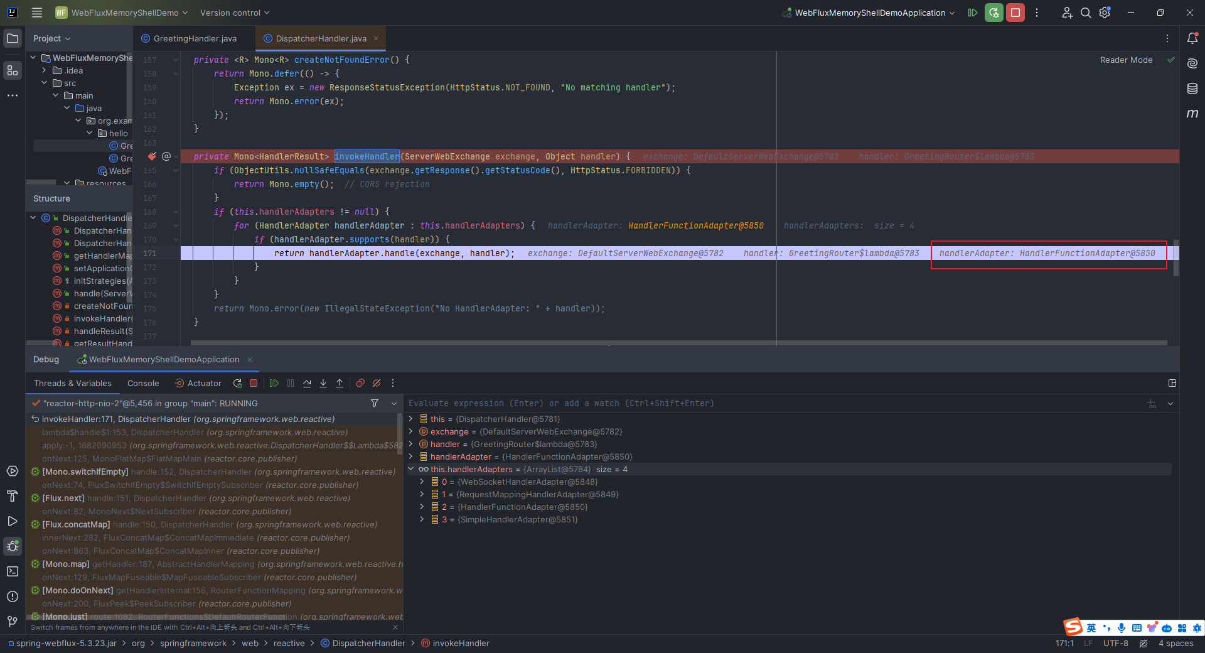The width and height of the screenshot is (1205, 653).
Task: Open the Notifications bell panel
Action: pyautogui.click(x=1192, y=38)
